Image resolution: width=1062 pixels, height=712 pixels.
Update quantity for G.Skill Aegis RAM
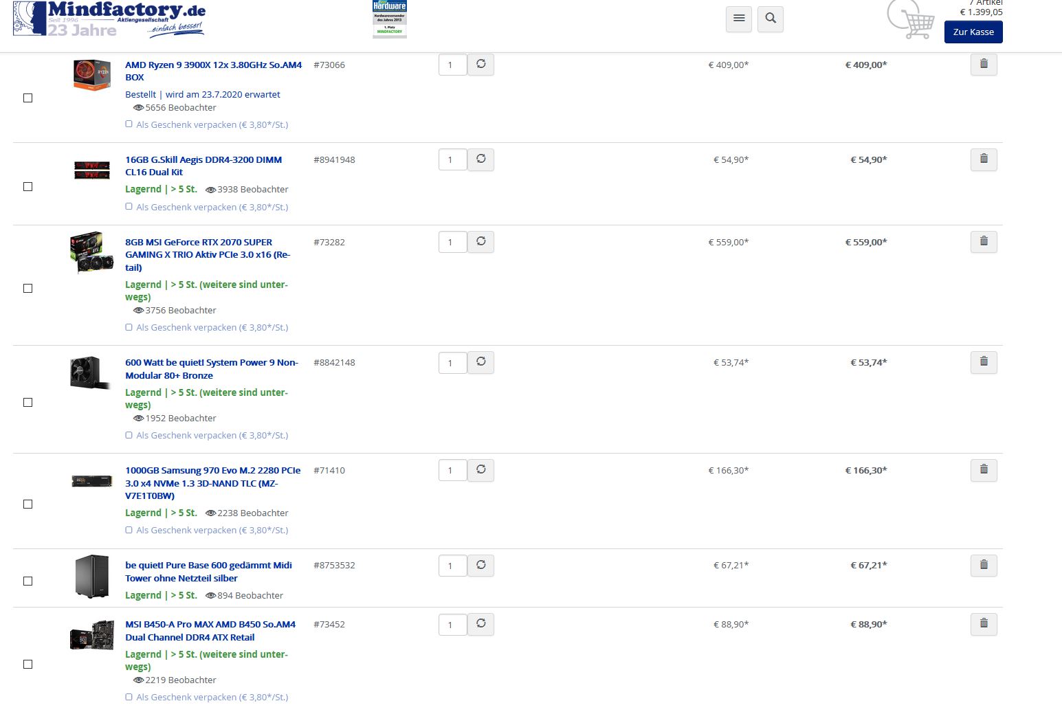pyautogui.click(x=481, y=159)
